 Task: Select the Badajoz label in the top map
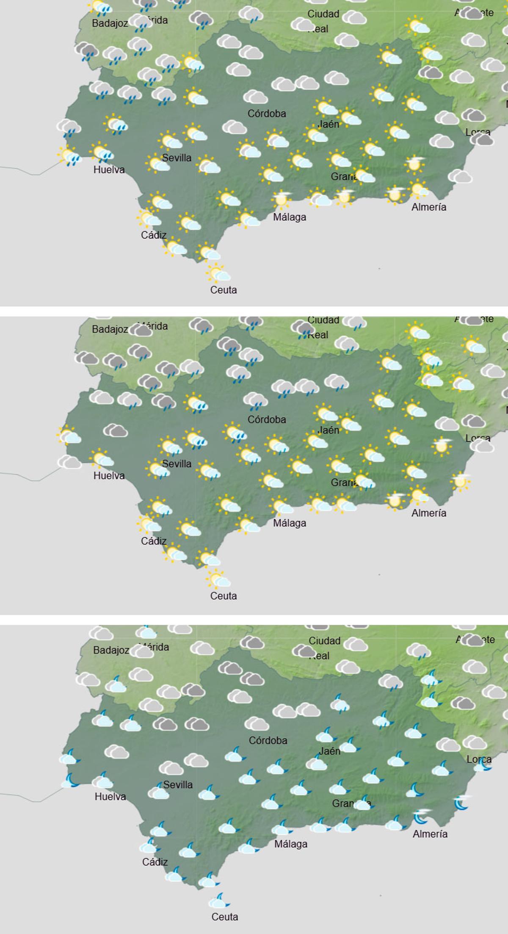(x=110, y=23)
